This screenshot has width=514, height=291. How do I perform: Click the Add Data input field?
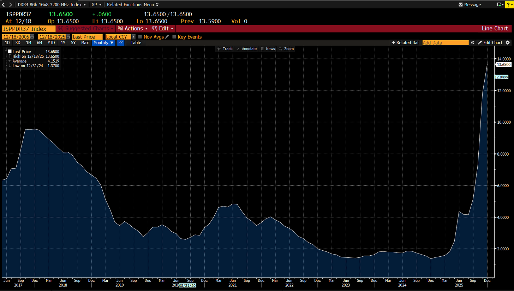click(446, 42)
